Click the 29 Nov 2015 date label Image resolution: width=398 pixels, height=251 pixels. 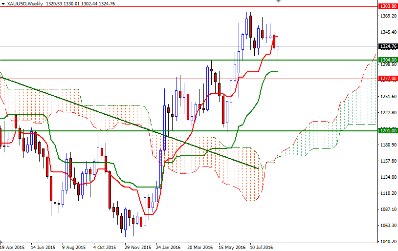(137, 247)
